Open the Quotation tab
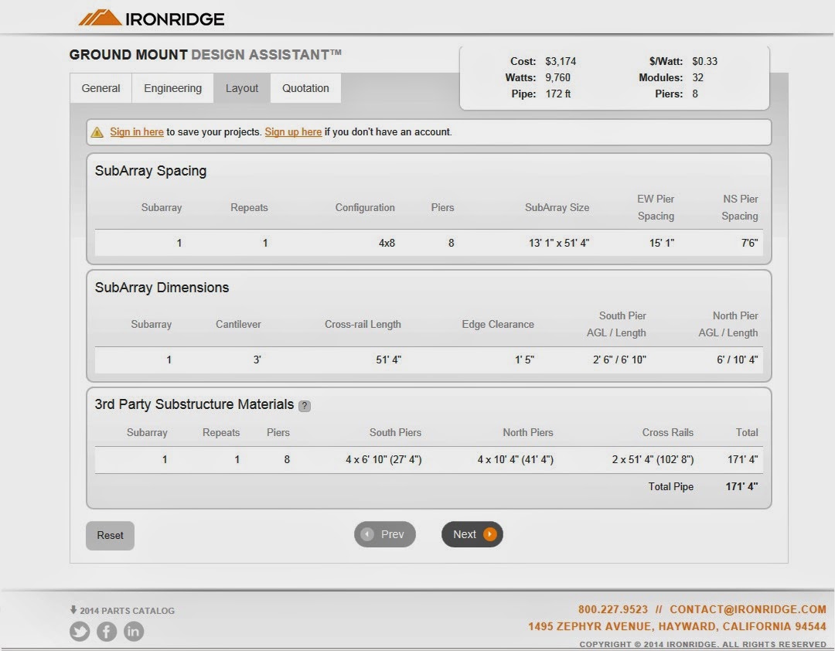 point(305,88)
